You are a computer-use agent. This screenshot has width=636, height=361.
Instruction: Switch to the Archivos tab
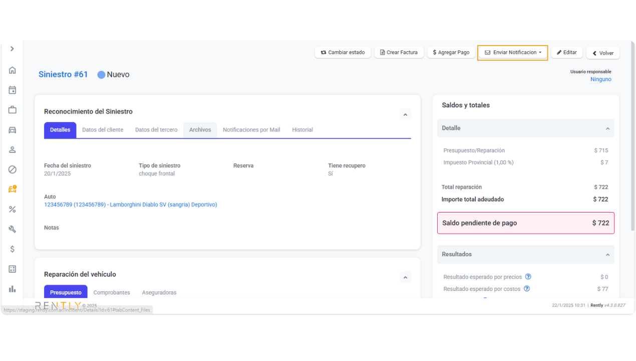click(x=200, y=130)
